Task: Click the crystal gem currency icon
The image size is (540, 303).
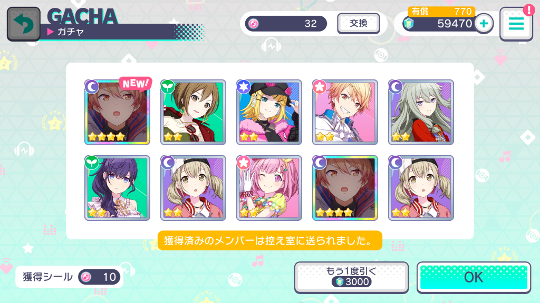Action: tap(409, 24)
